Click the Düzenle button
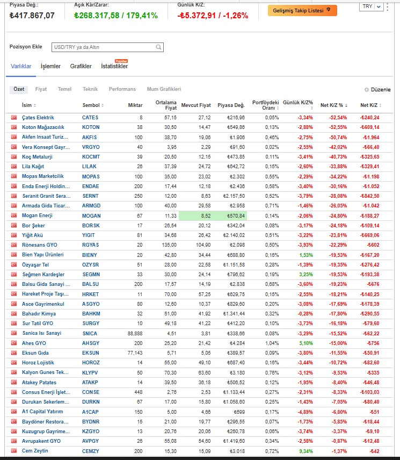The width and height of the screenshot is (400, 460). [x=377, y=90]
